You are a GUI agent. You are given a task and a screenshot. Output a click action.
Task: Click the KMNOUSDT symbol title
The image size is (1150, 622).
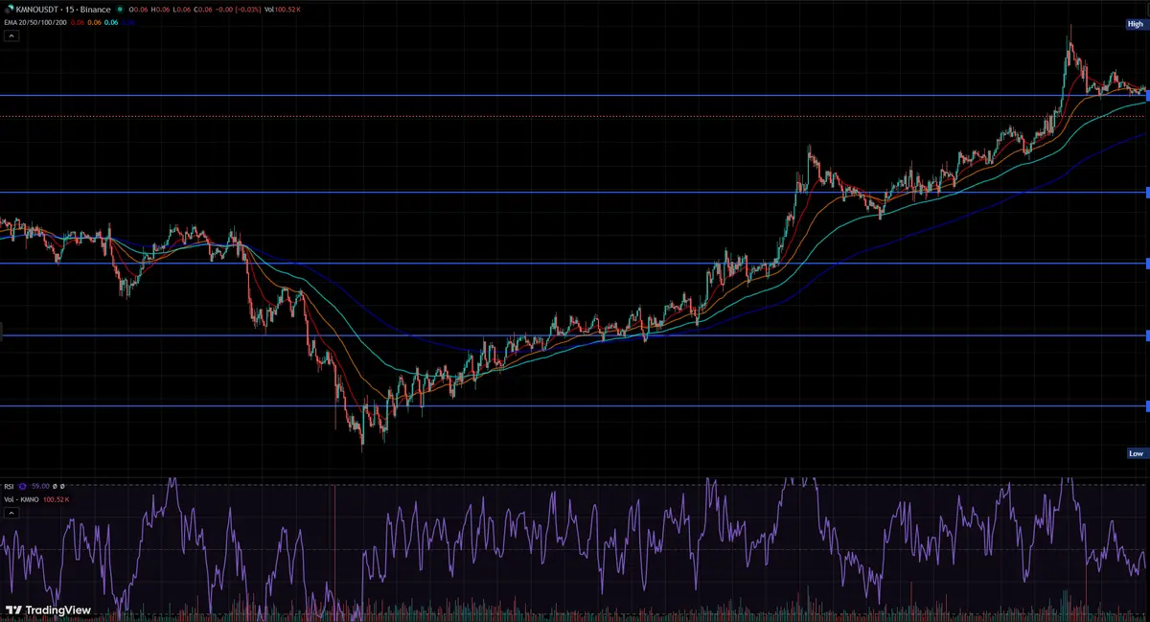36,10
